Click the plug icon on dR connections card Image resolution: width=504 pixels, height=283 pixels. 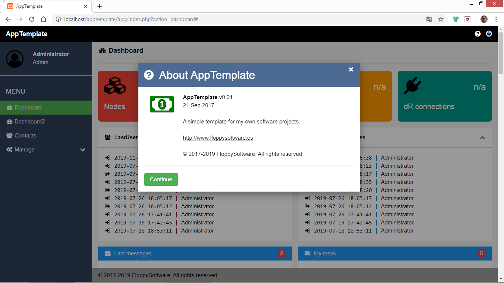point(413,85)
